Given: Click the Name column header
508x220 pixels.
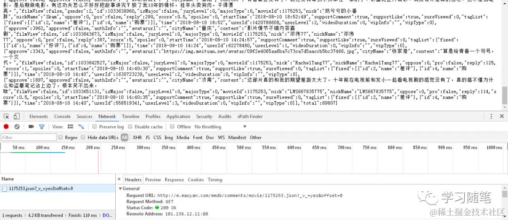Looking at the screenshot, I should 57,179.
